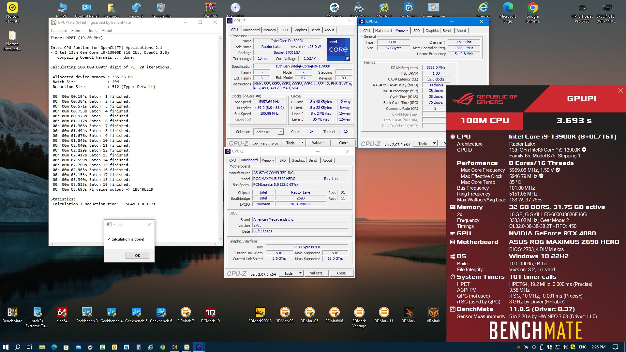
Task: Open About menu in GPUPI
Action: (x=107, y=31)
